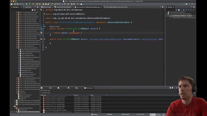
Task: Maximize the editor area
Action: tap(163, 7)
